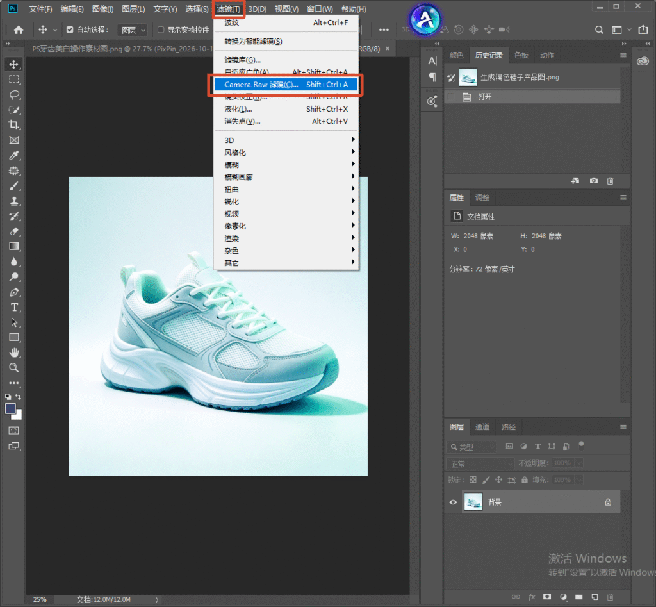Select the 背景 layer thumbnail

(x=473, y=502)
